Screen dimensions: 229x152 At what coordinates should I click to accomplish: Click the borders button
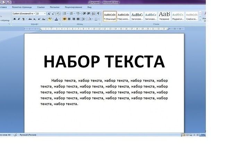[96, 19]
